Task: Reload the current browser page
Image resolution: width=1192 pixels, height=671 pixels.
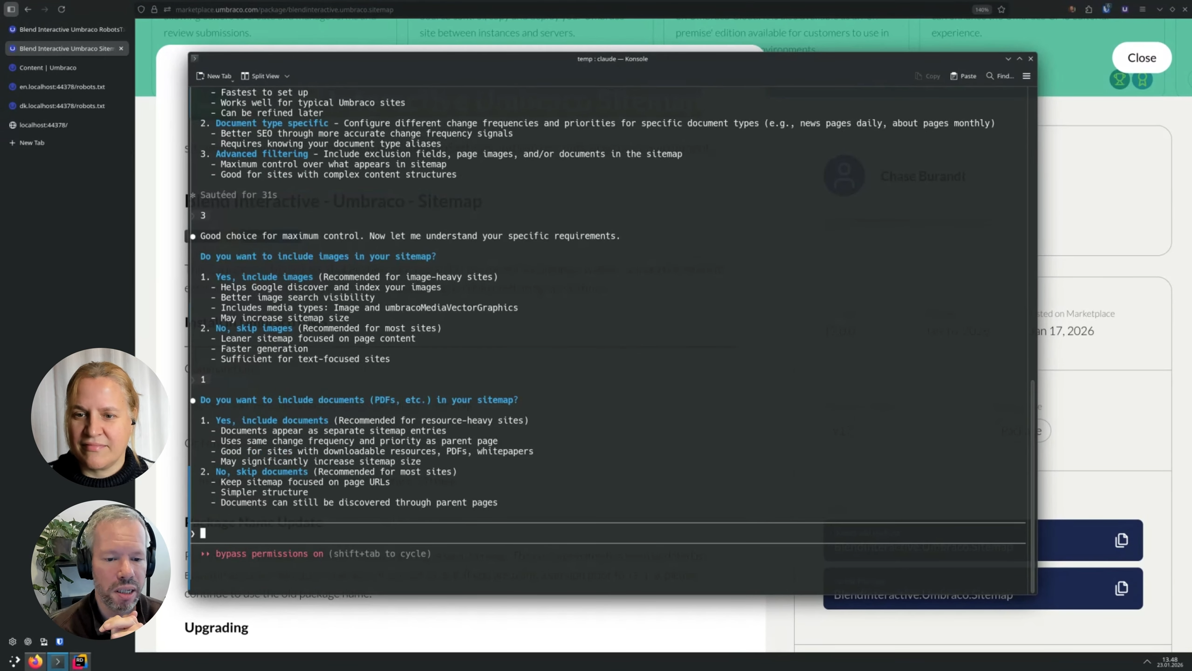Action: [x=62, y=9]
